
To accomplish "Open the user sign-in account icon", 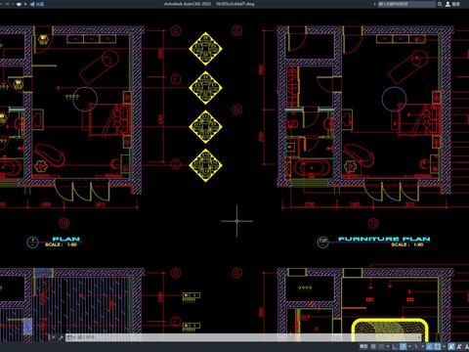I will point(448,4).
